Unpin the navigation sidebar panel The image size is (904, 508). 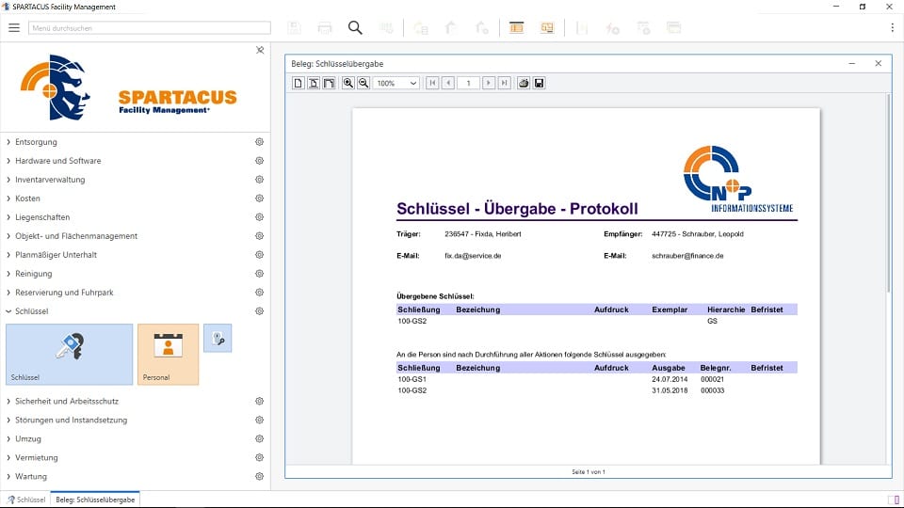point(260,50)
